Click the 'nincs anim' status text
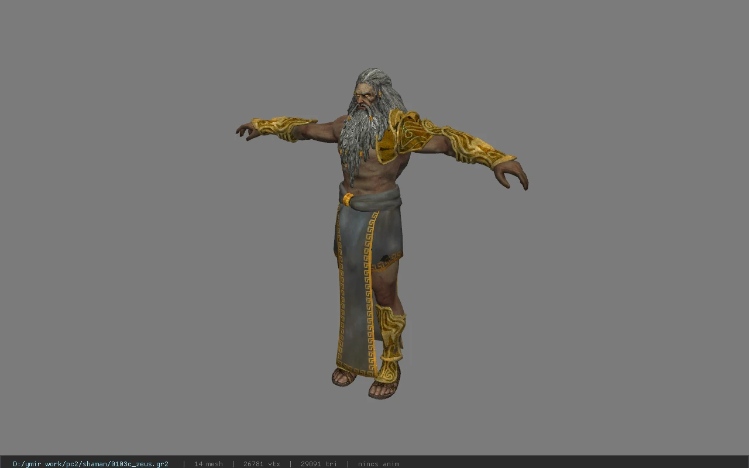This screenshot has width=749, height=468. pos(379,464)
